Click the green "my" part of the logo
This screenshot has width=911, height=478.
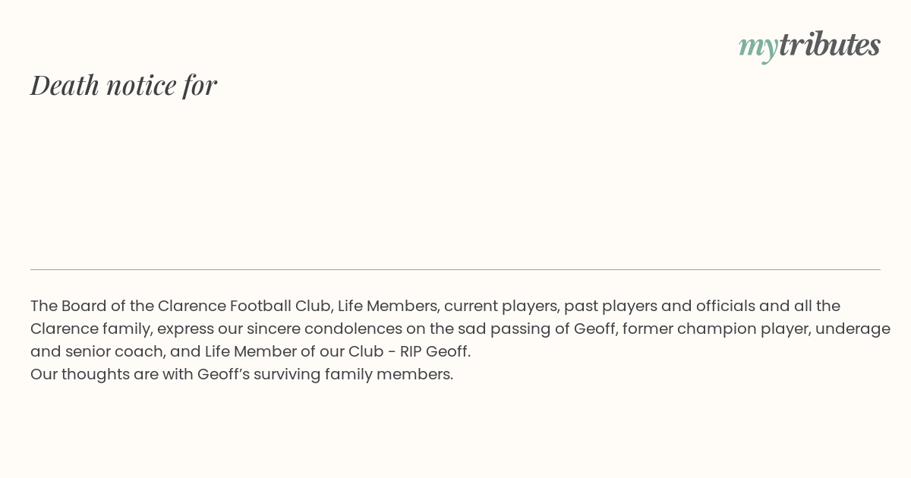758,48
